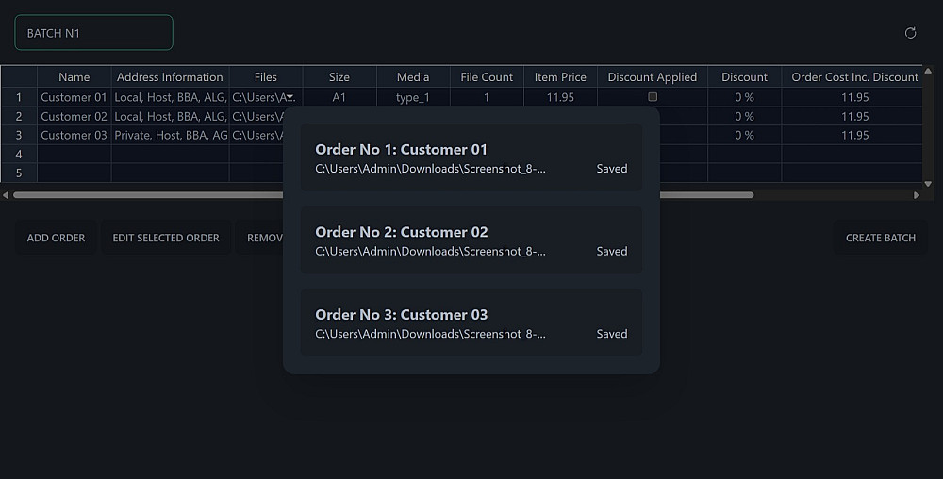Select the Order No 2: Customer 02 entry
Viewport: 943px width, 479px height.
(x=471, y=240)
